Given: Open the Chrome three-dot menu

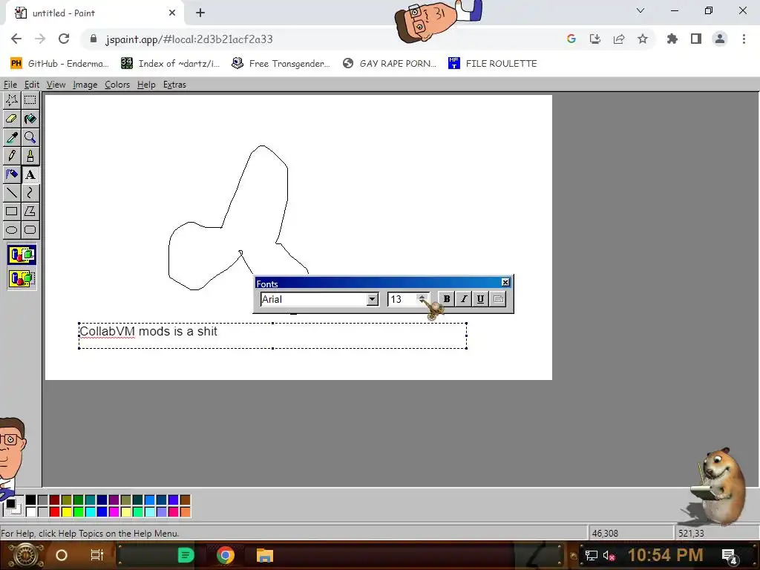Looking at the screenshot, I should [744, 39].
